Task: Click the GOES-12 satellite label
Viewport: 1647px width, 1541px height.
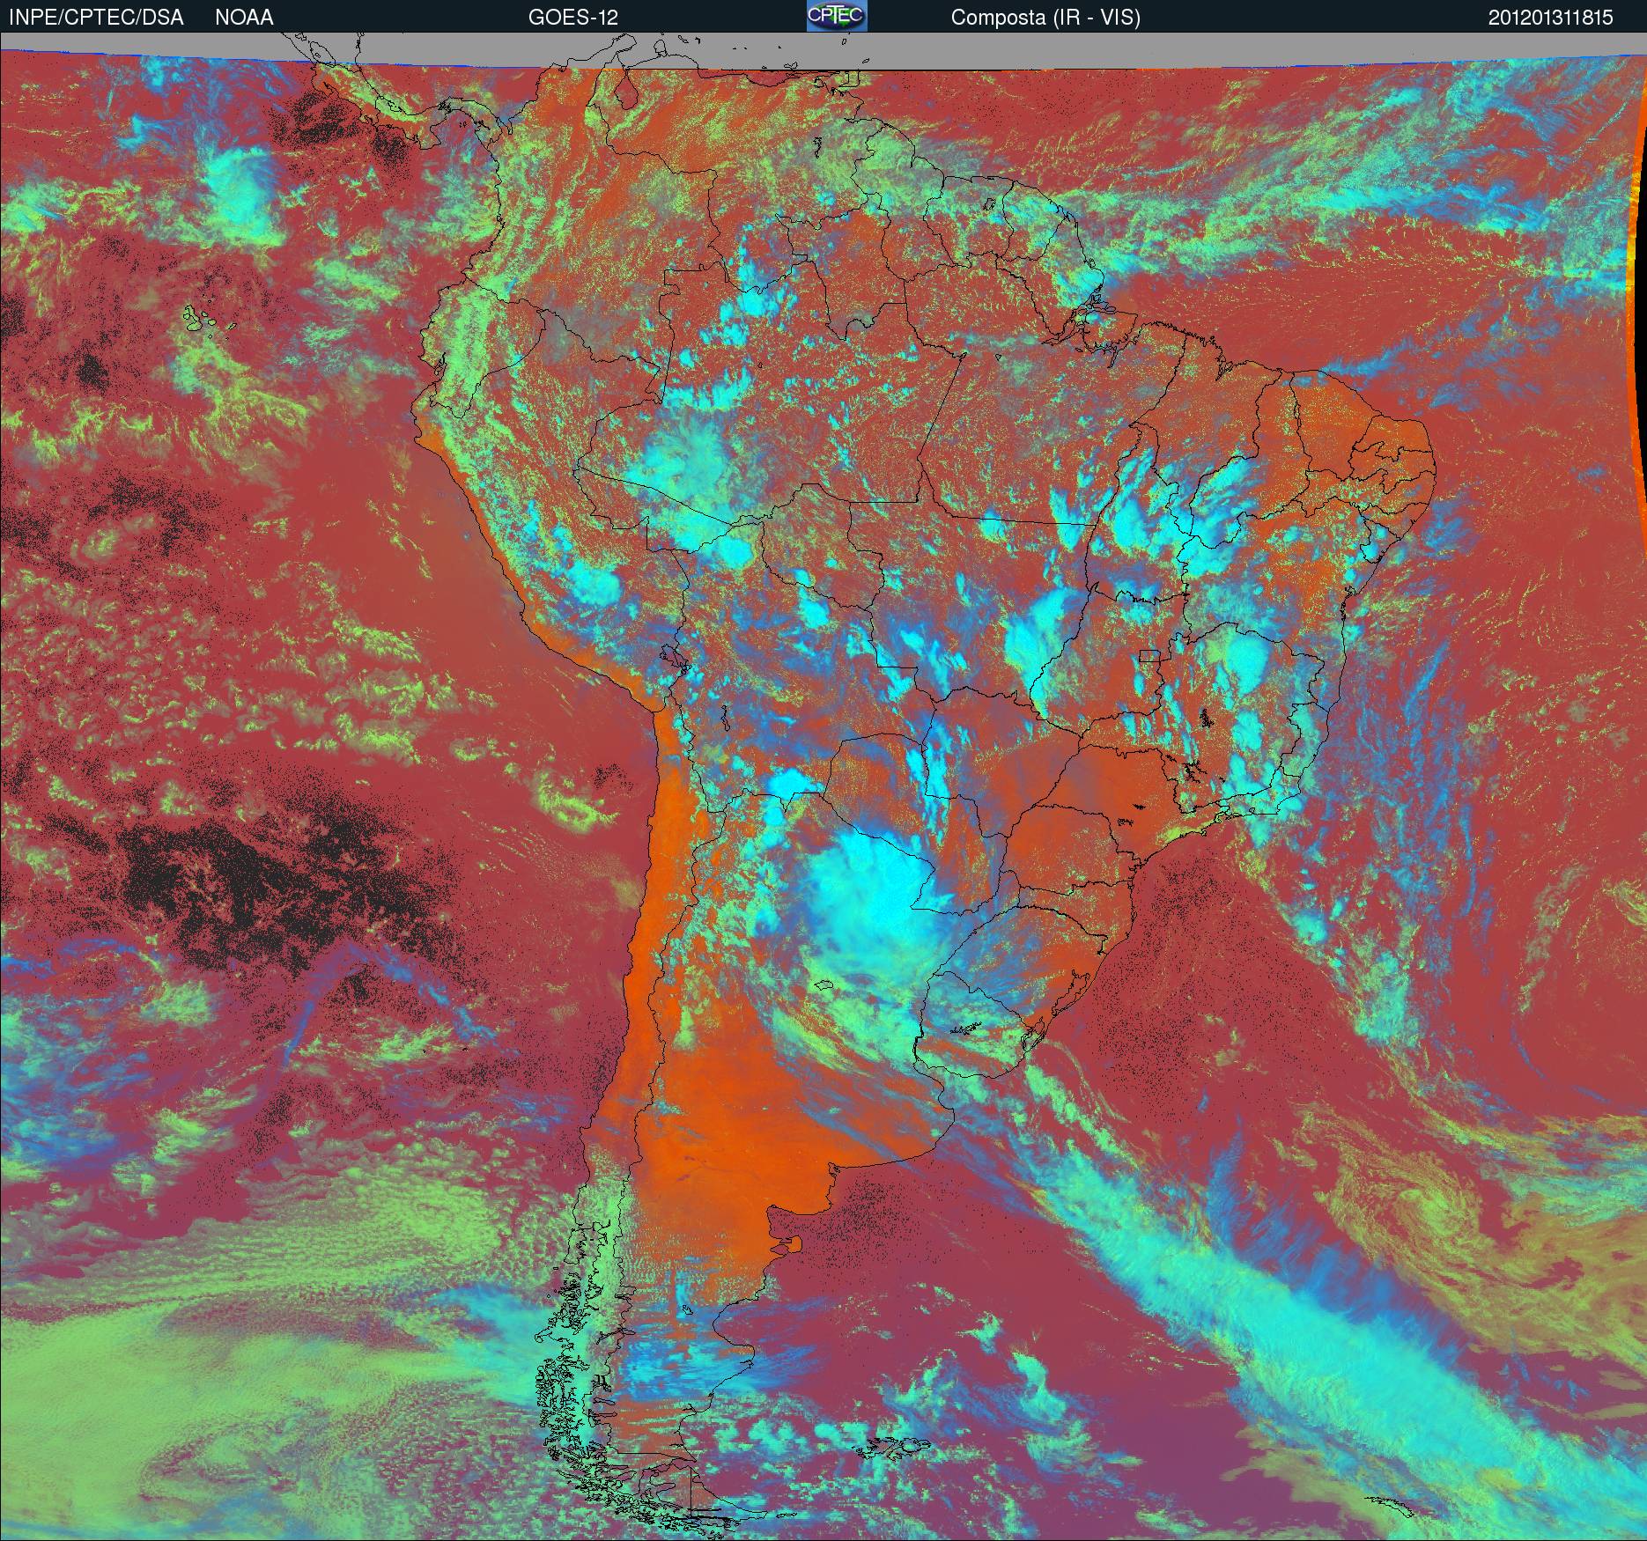Action: click(572, 18)
